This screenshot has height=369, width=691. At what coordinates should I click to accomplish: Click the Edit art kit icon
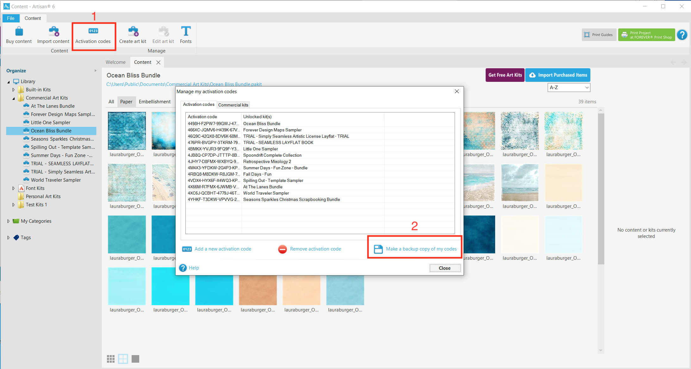[x=163, y=32]
